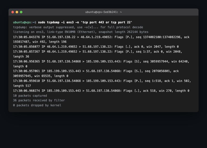Click the 'win 492, length 196' text

[49, 42]
